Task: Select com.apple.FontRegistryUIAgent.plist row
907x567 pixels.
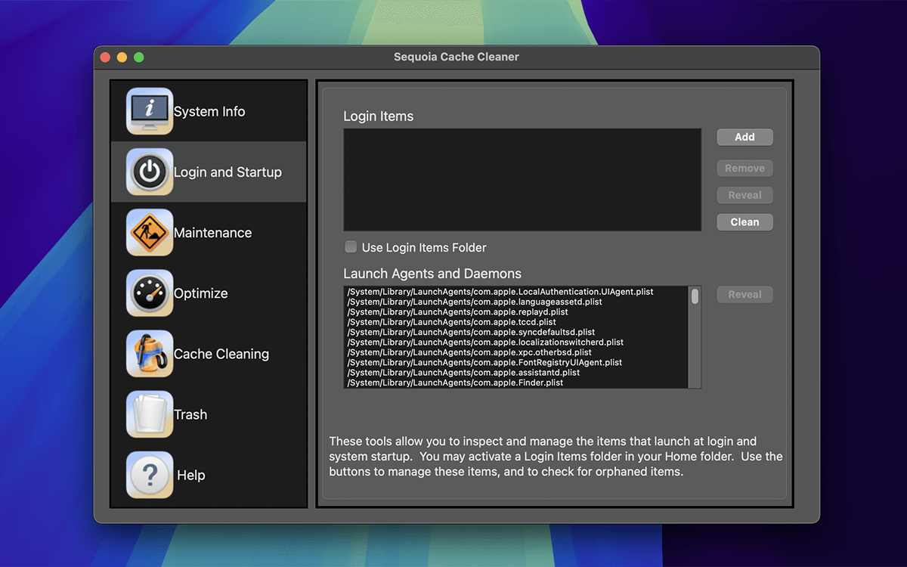Action: click(x=516, y=363)
